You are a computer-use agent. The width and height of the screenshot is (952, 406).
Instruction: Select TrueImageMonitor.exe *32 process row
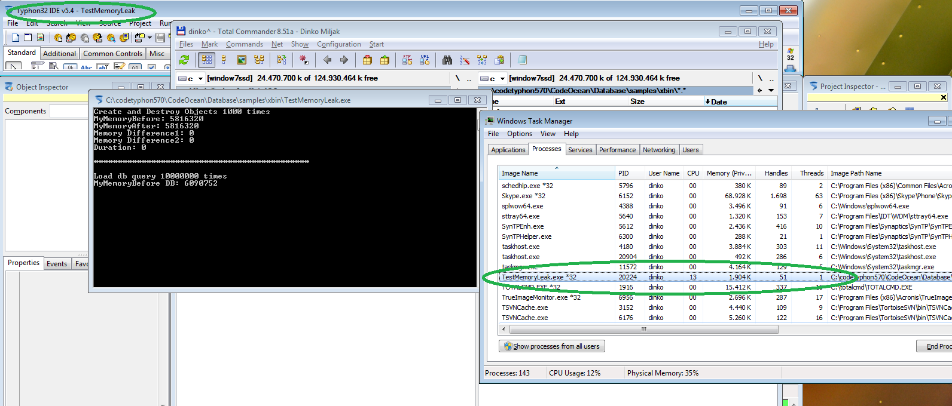pyautogui.click(x=725, y=297)
